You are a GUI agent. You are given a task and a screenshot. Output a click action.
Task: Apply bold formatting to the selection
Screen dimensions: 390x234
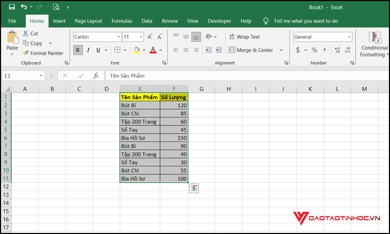(x=78, y=50)
